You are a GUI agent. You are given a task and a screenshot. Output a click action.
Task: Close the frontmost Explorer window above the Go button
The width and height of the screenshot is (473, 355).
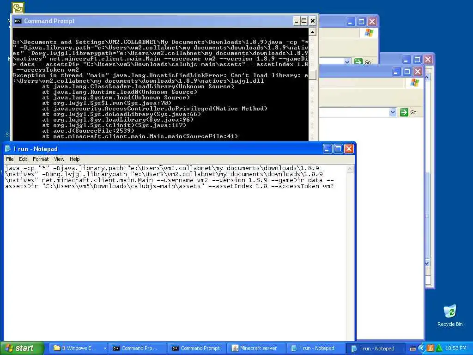418,72
